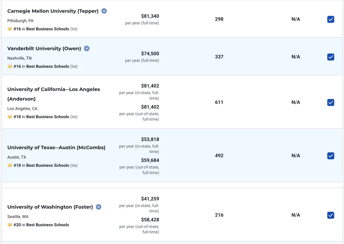The width and height of the screenshot is (344, 244).
Task: Go to University of Washington (Foster) profile
Action: [50, 207]
